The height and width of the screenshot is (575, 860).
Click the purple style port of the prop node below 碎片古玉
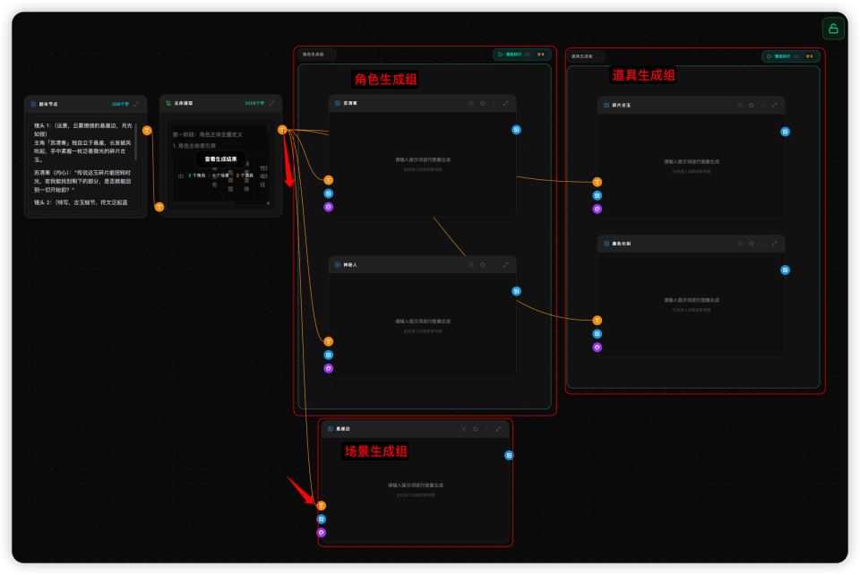(597, 347)
